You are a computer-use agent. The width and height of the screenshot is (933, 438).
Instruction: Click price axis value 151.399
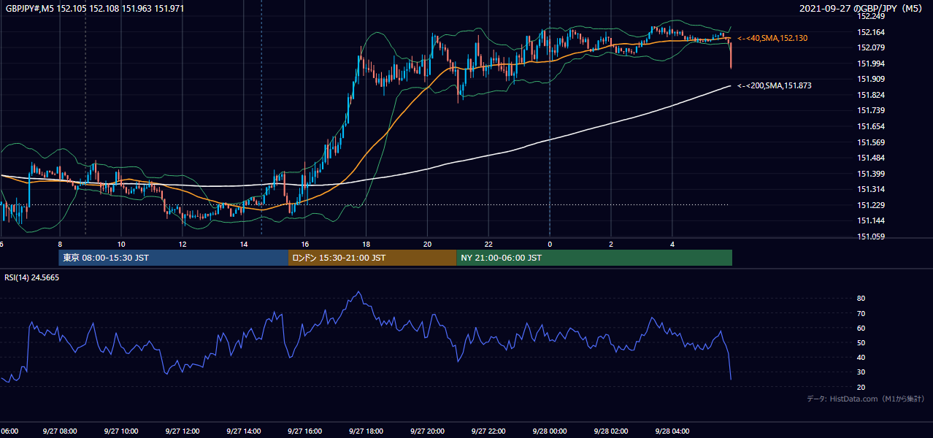[x=870, y=174]
